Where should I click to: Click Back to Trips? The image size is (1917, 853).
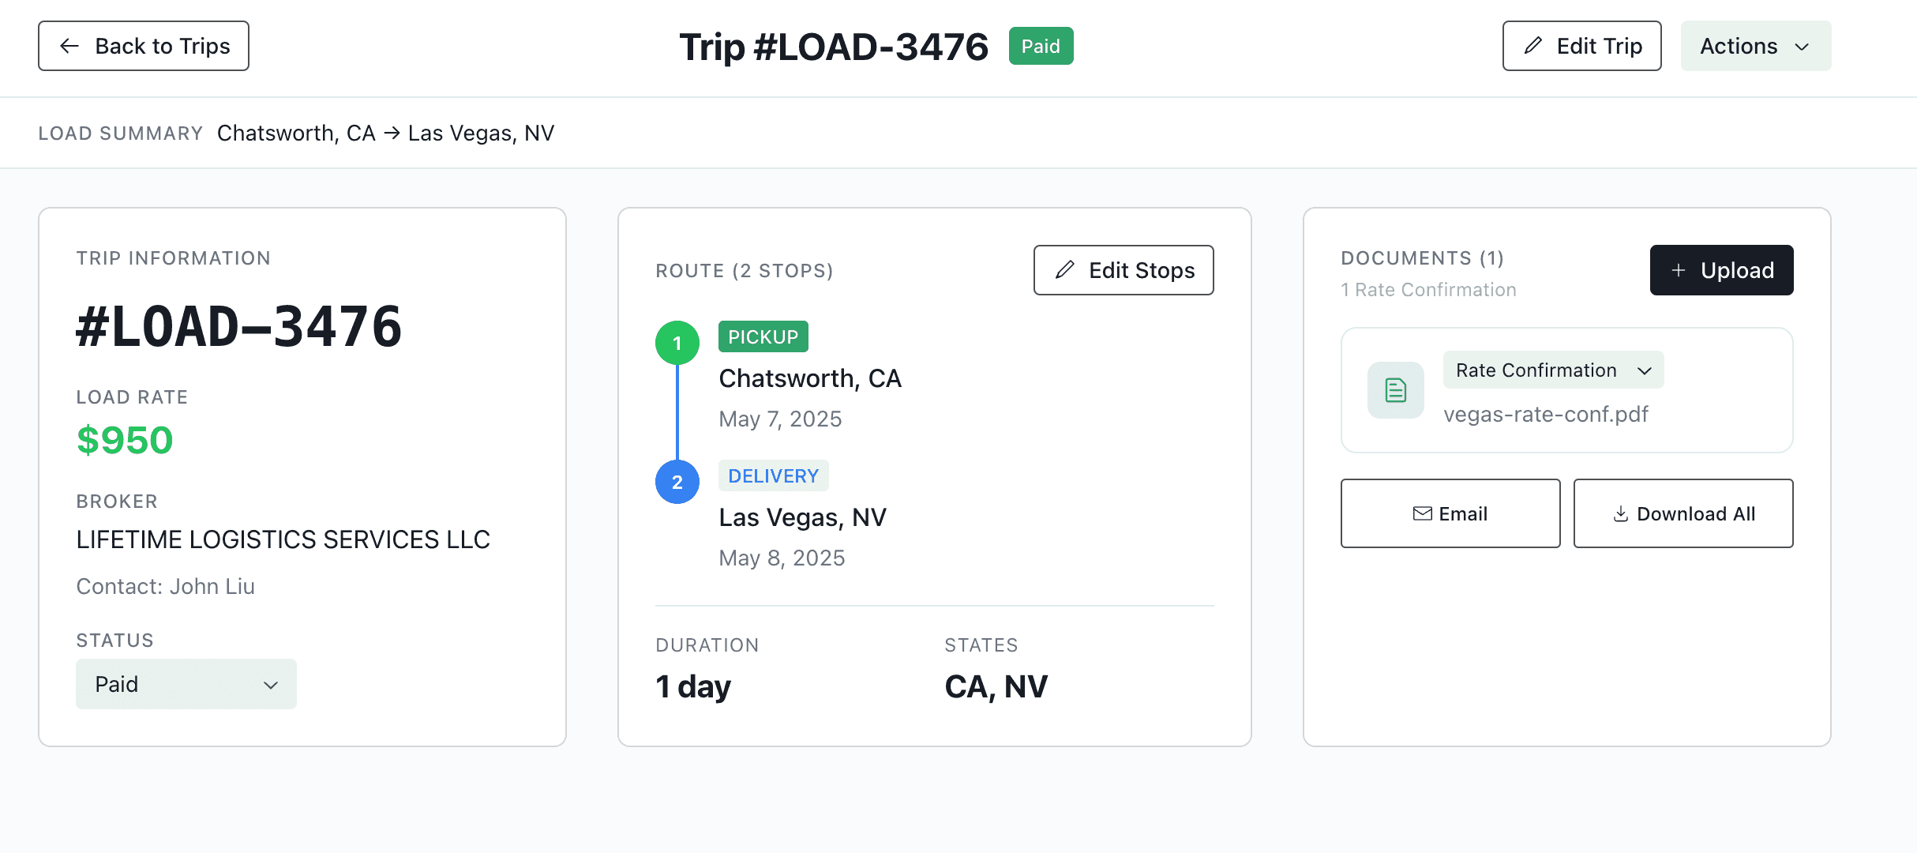click(143, 46)
